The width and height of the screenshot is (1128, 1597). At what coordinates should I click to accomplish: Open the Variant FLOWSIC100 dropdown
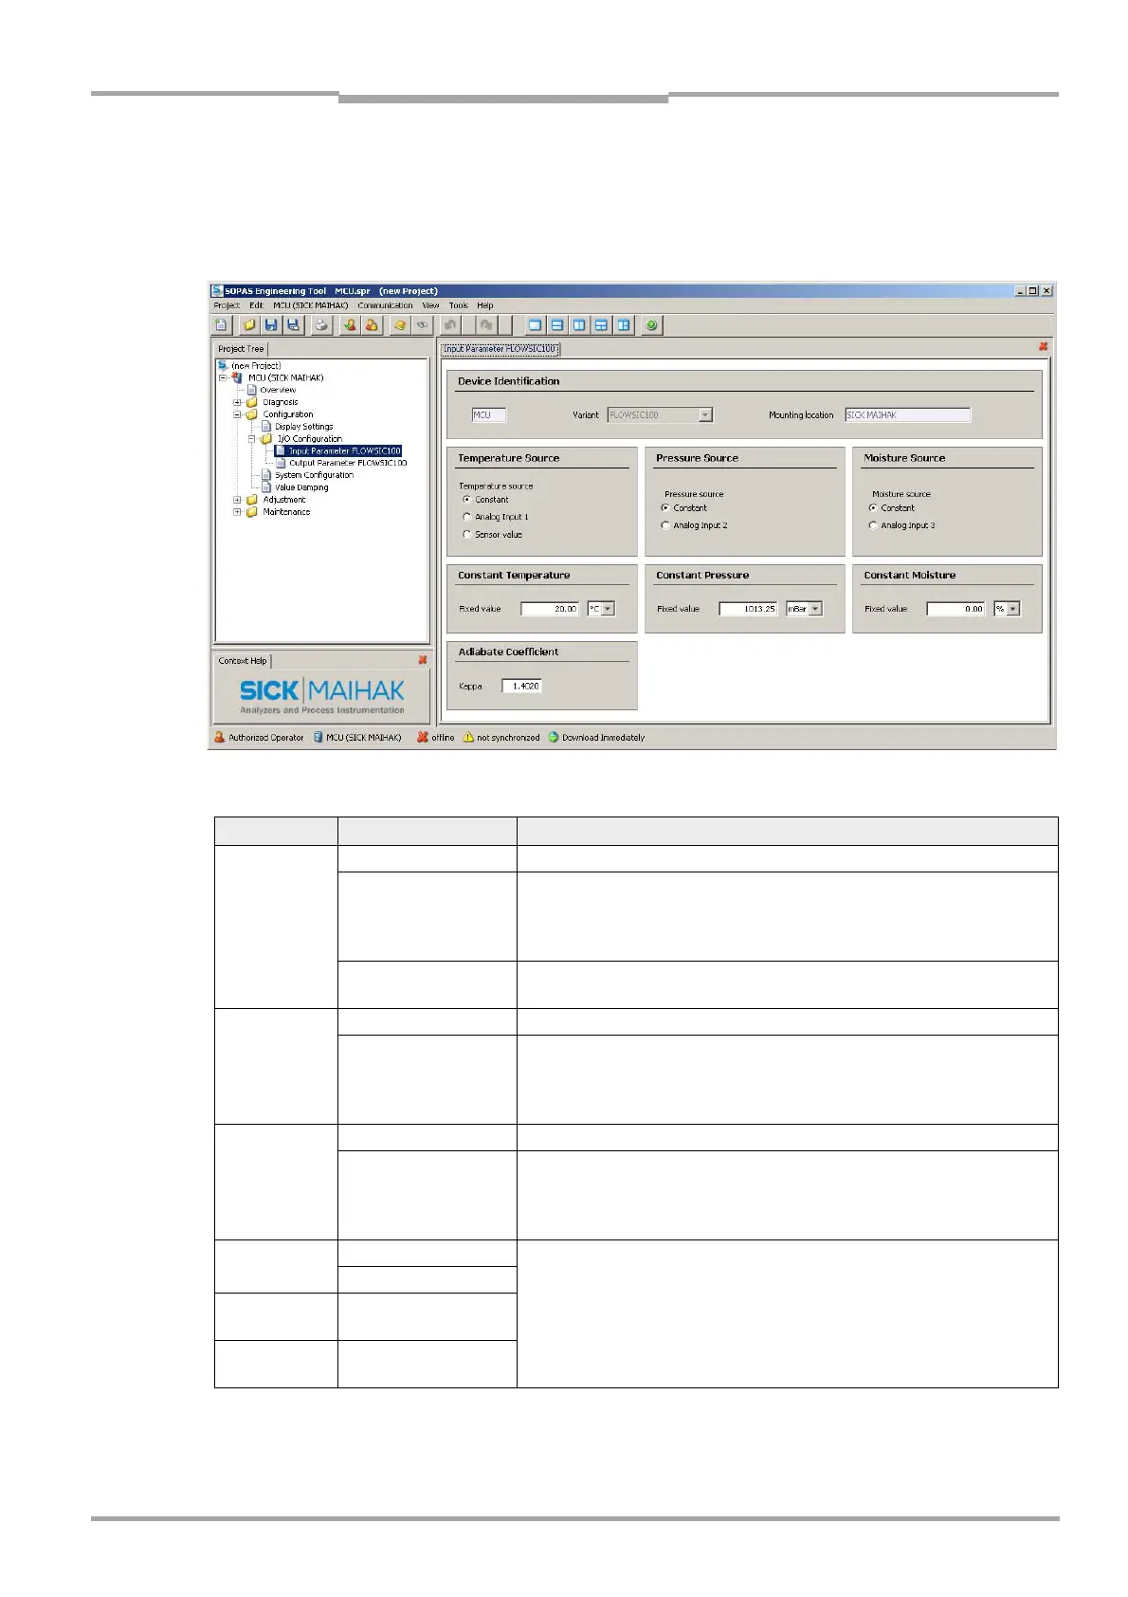(x=705, y=414)
